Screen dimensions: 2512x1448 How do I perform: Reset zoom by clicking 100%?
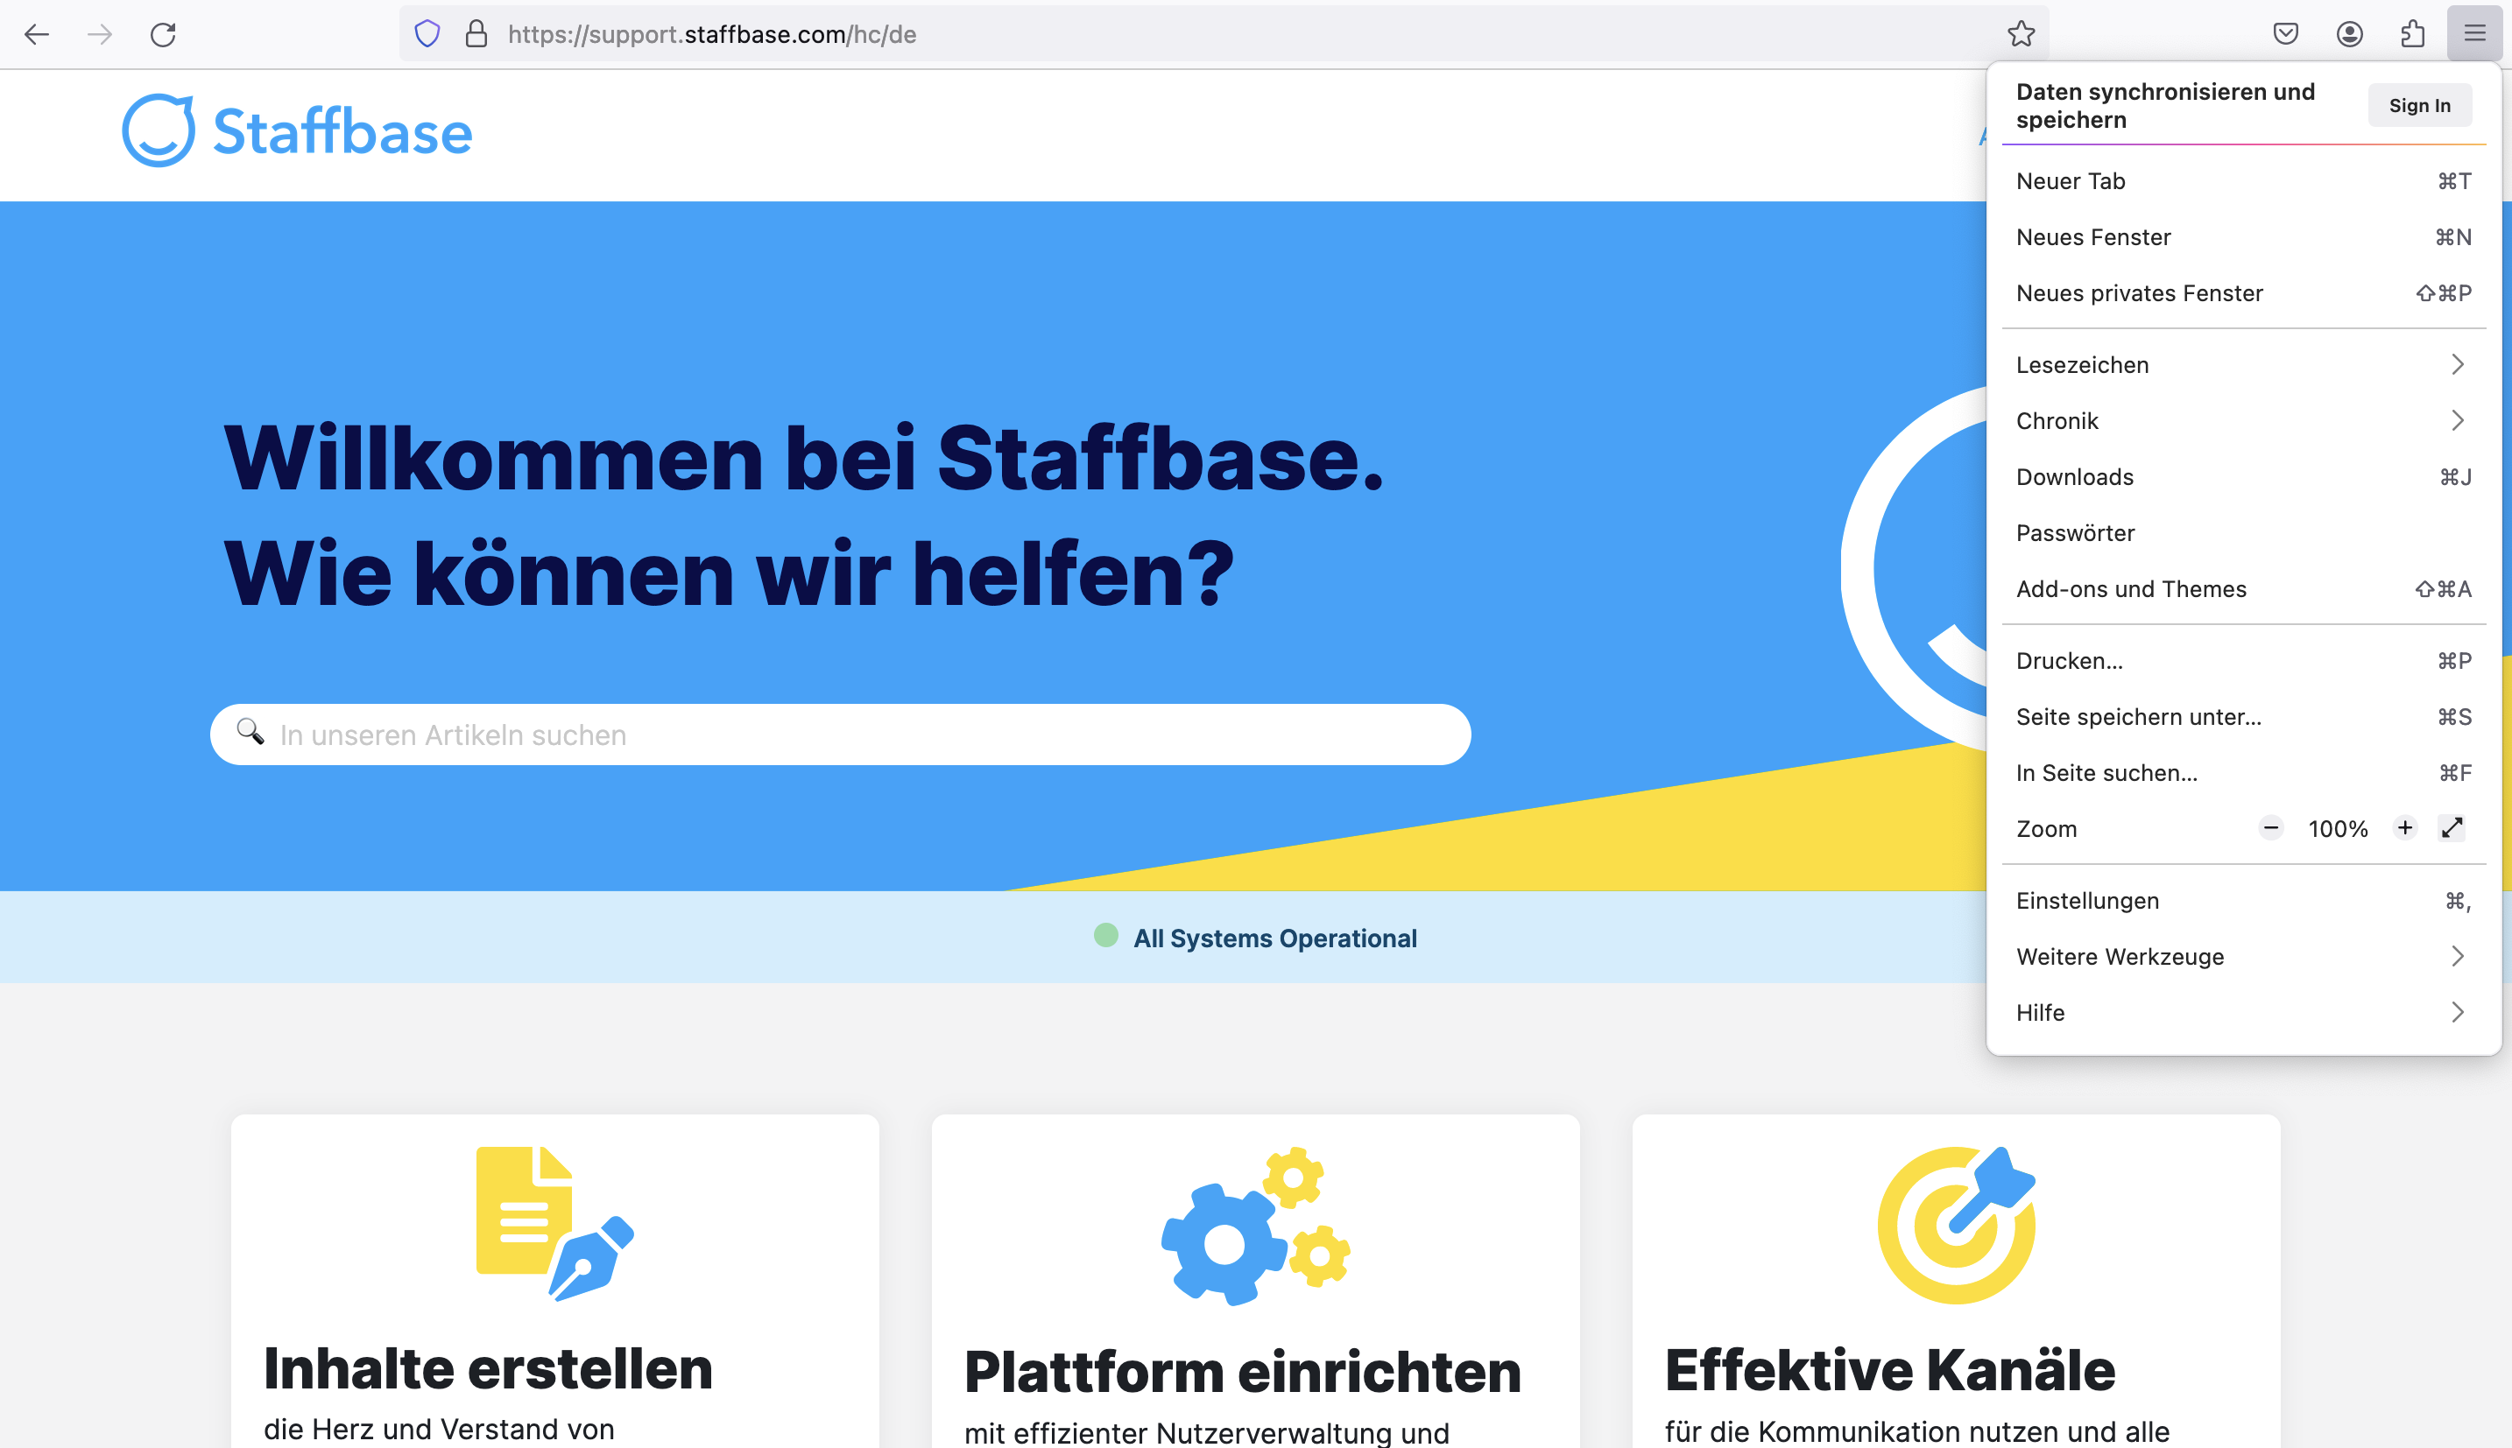2338,829
